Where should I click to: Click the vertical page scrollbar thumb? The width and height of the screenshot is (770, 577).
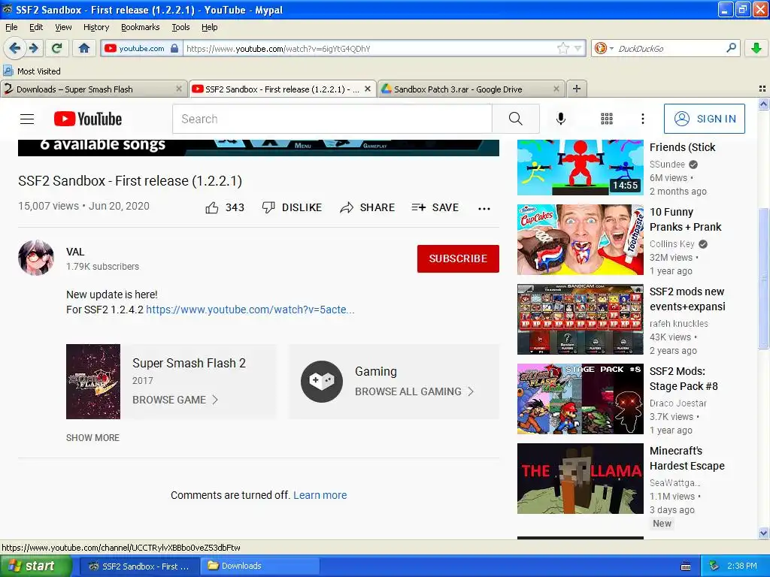click(763, 278)
